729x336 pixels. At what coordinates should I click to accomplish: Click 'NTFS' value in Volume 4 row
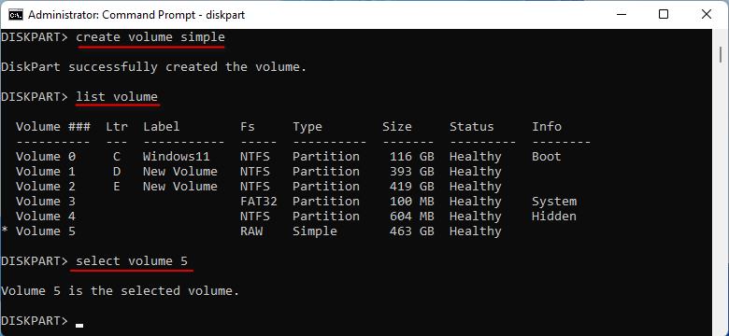pos(255,217)
